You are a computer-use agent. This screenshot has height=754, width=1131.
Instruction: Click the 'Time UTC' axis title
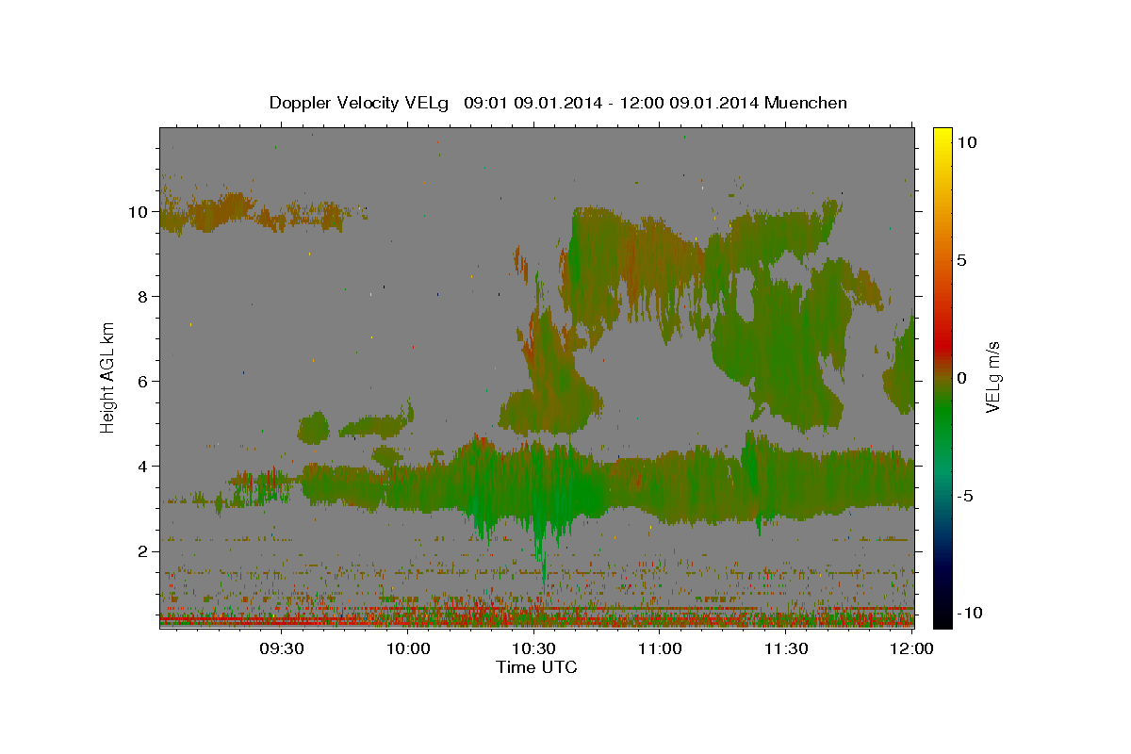click(x=536, y=667)
